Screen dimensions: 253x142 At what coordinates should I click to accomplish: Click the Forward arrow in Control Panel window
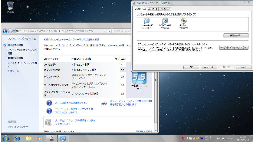pyautogui.click(x=10, y=31)
